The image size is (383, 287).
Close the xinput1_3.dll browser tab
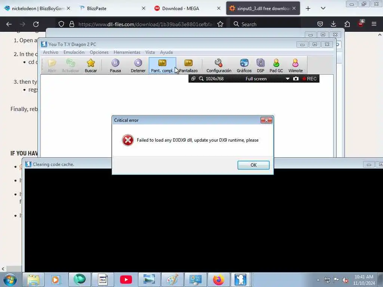coord(294,8)
